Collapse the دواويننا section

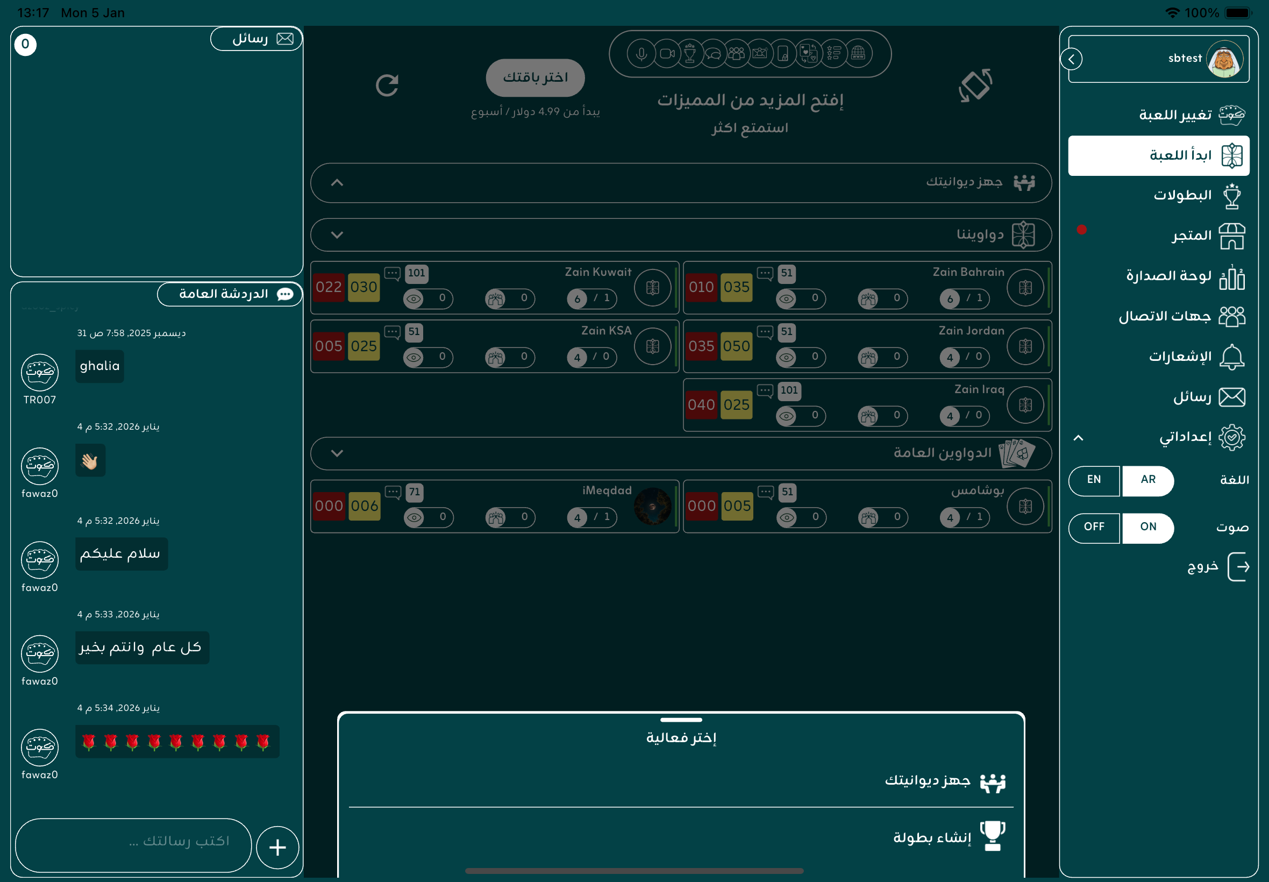point(337,235)
